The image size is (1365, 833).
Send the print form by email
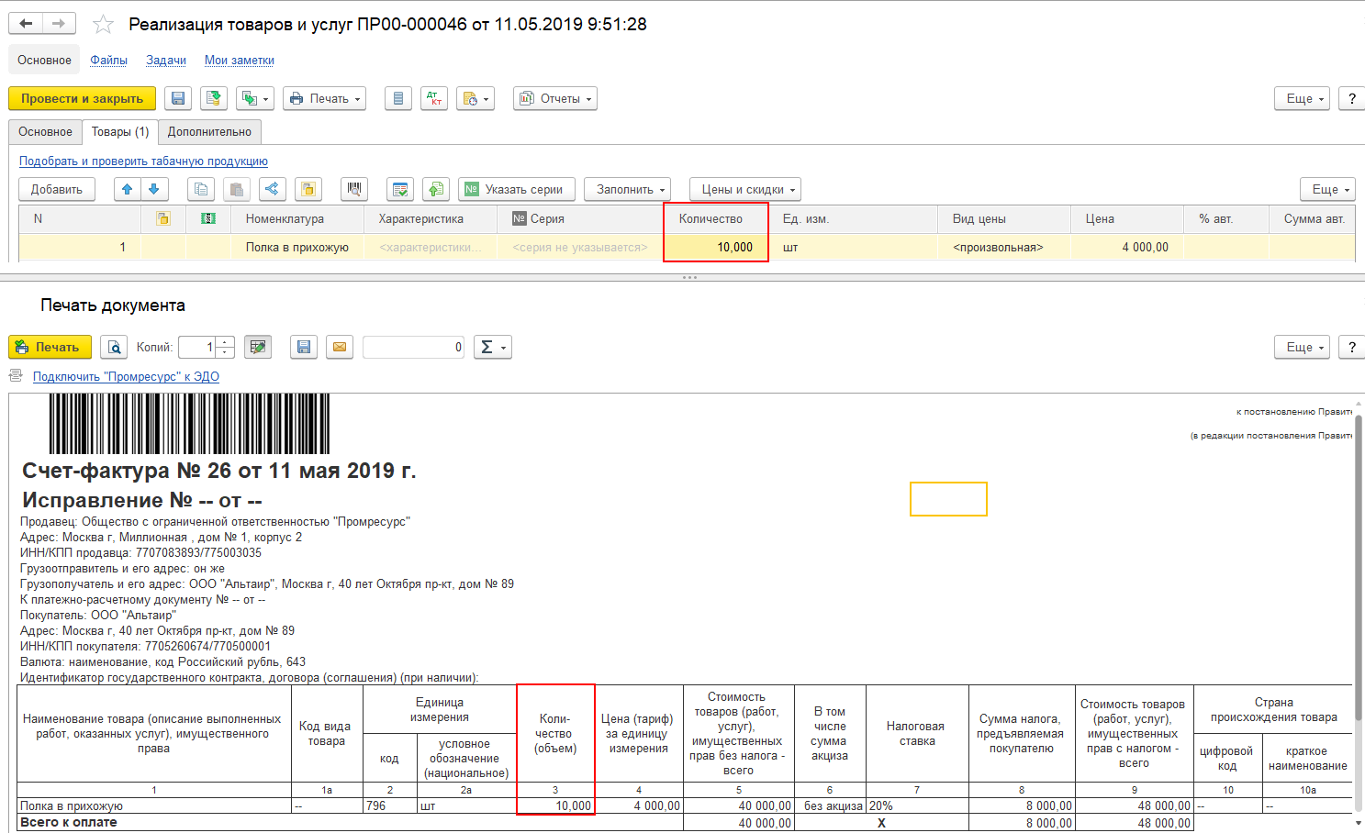click(x=340, y=347)
